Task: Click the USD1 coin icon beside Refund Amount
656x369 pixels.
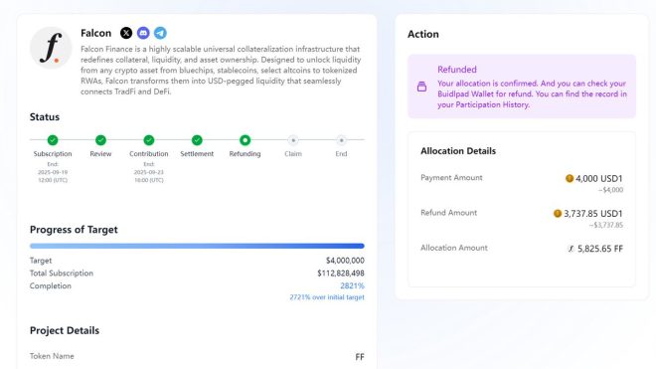Action: pyautogui.click(x=558, y=214)
